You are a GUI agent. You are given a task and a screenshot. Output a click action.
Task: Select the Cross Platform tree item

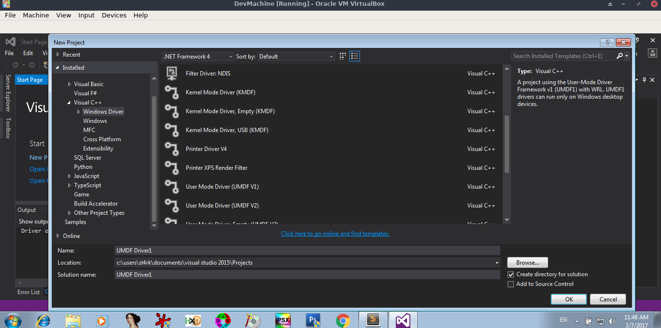102,139
